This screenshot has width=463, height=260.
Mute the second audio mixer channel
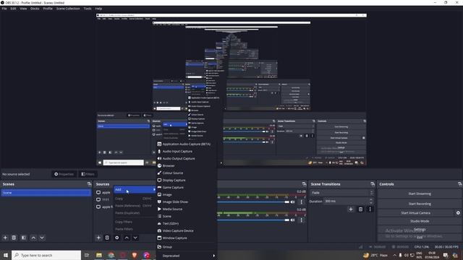tap(292, 220)
